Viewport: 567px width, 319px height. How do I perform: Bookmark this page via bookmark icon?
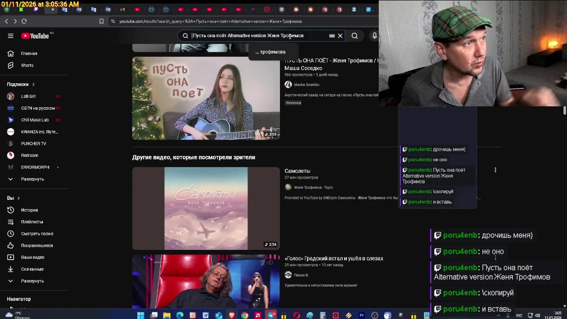click(101, 21)
